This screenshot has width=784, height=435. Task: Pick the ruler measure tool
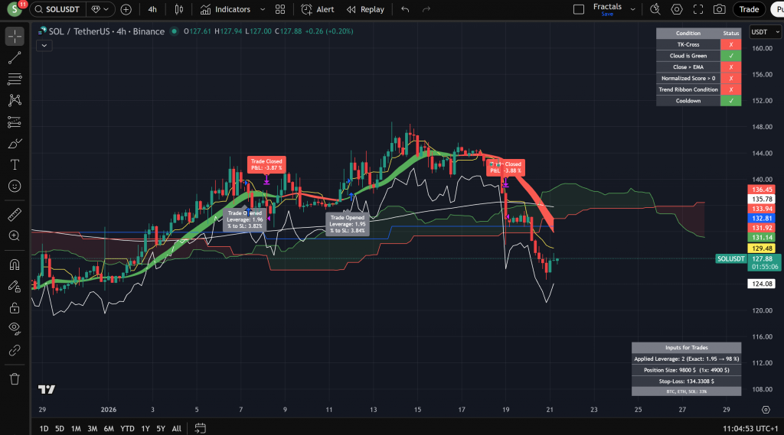(x=15, y=214)
